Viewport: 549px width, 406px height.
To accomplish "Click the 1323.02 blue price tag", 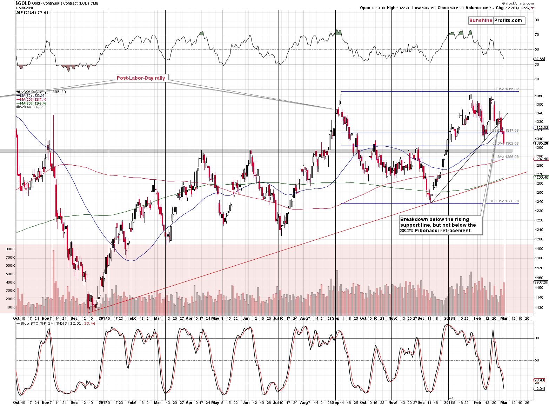I will coord(541,128).
